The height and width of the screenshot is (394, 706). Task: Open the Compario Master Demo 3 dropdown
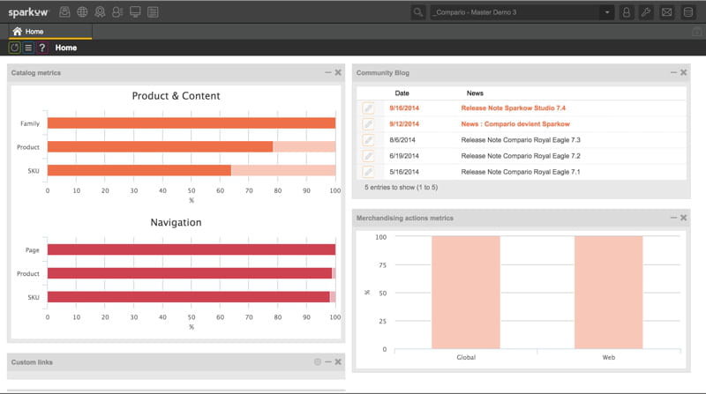(522, 12)
